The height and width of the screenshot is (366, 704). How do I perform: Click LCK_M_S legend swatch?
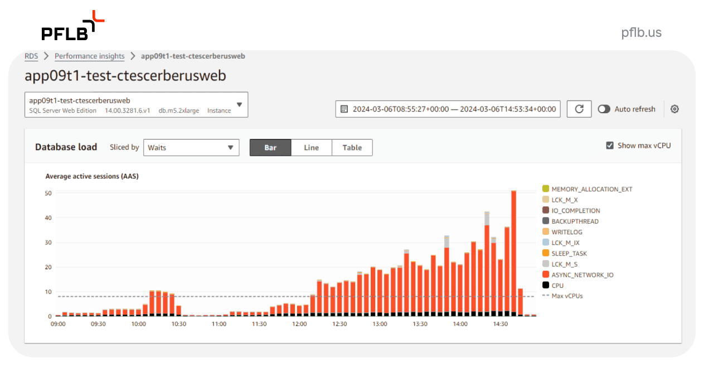click(546, 264)
